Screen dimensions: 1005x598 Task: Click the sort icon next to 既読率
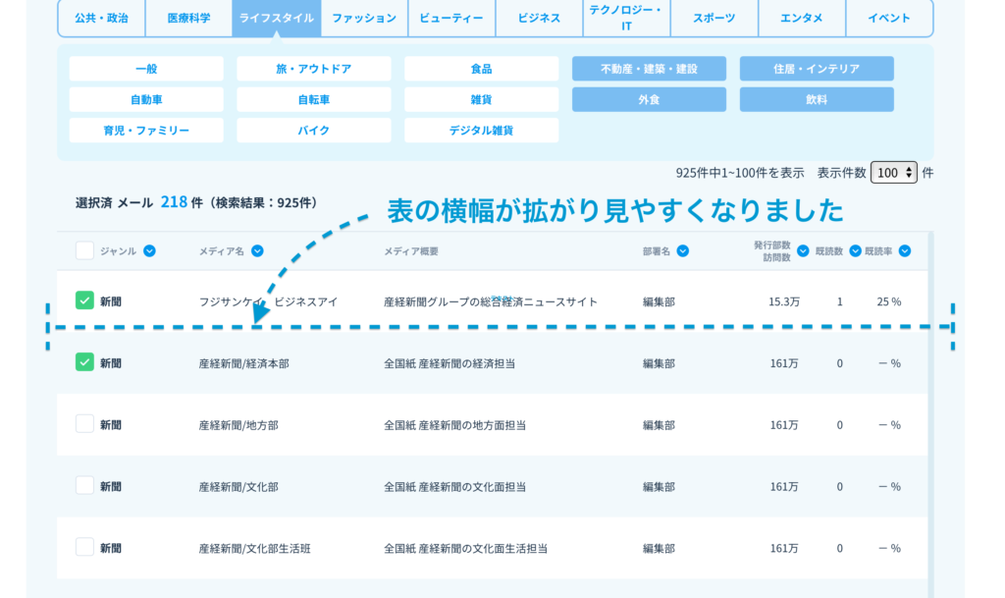pyautogui.click(x=904, y=250)
